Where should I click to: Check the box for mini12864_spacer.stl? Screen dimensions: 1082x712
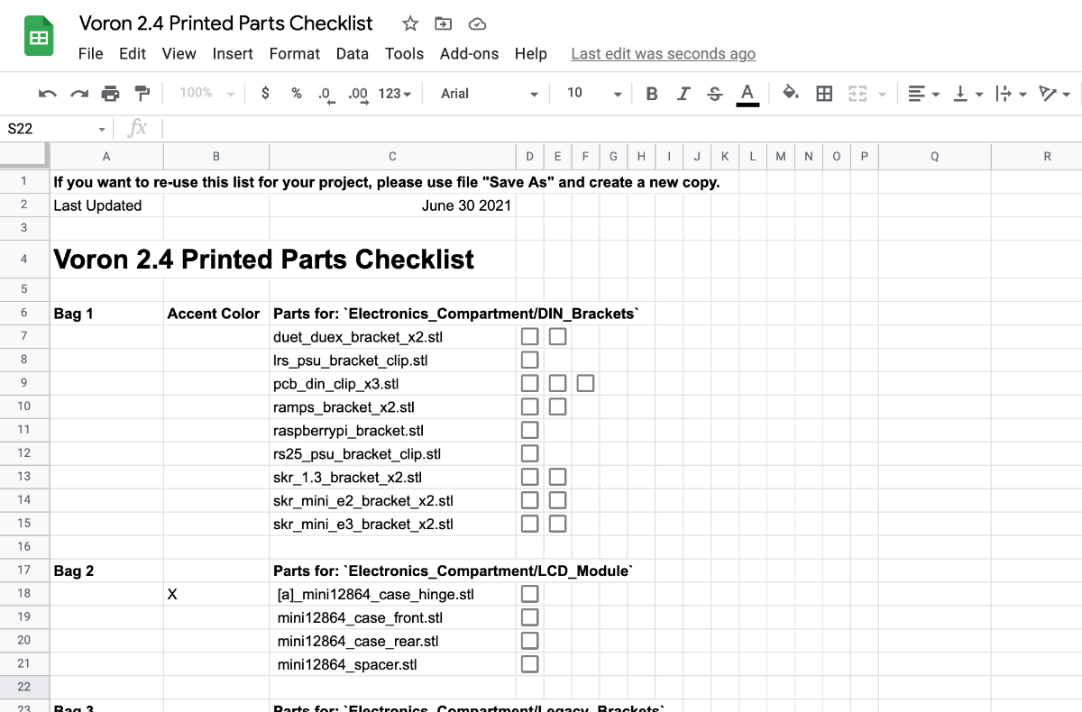click(x=530, y=664)
